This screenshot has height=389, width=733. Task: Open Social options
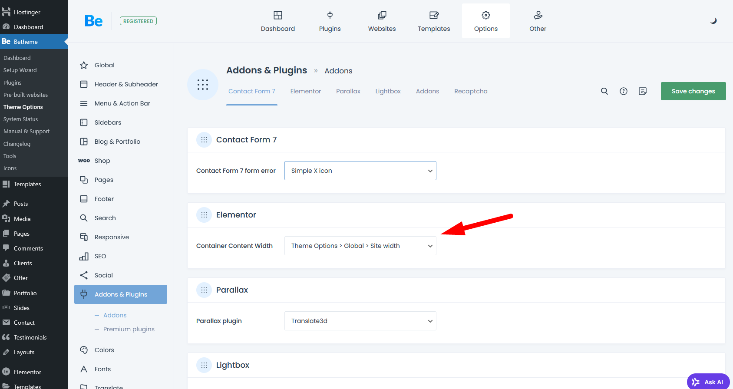pos(121,275)
